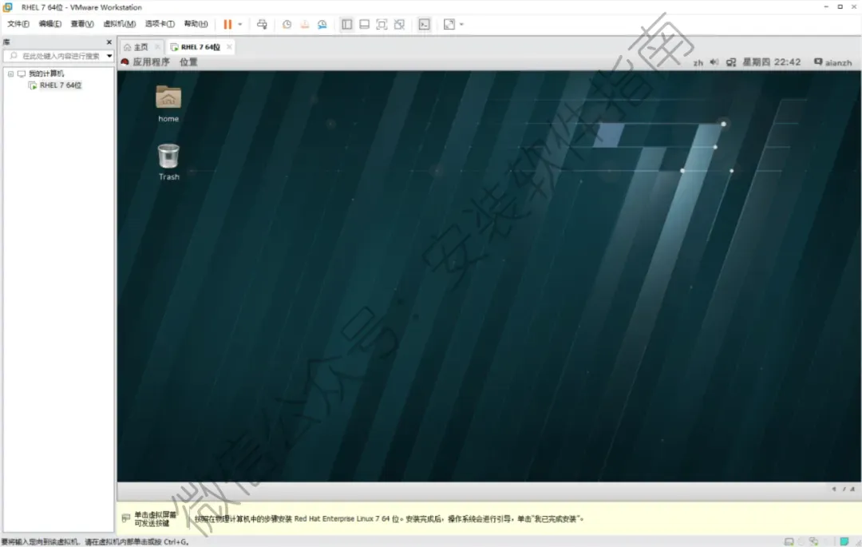Open the Trash desktop icon
This screenshot has width=862, height=547.
(168, 161)
